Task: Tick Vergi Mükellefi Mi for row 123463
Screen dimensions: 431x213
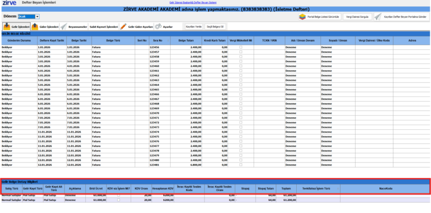Action: 241,80
